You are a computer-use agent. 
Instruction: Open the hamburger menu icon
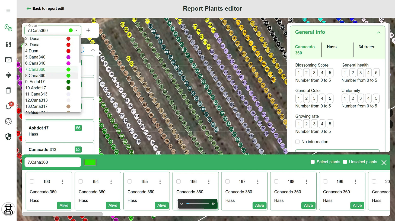click(x=8, y=11)
